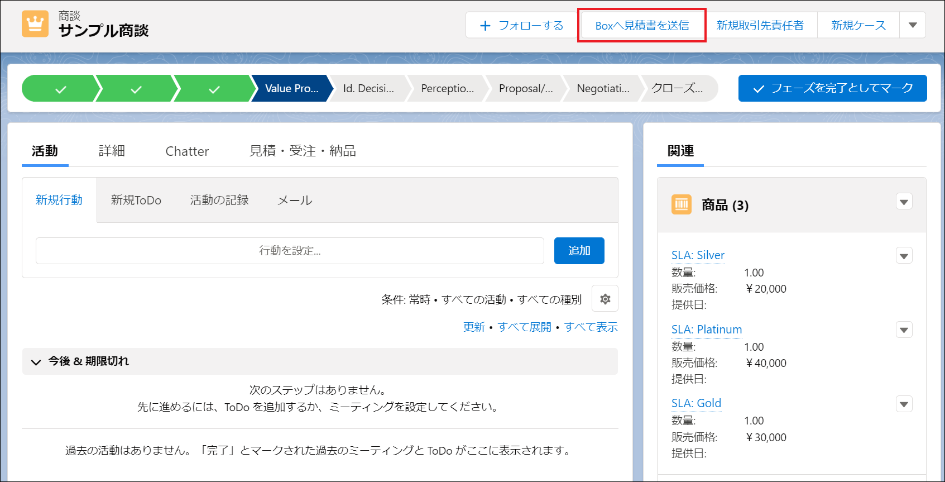
Task: Open the SLA: Platinum product link
Action: coord(706,330)
